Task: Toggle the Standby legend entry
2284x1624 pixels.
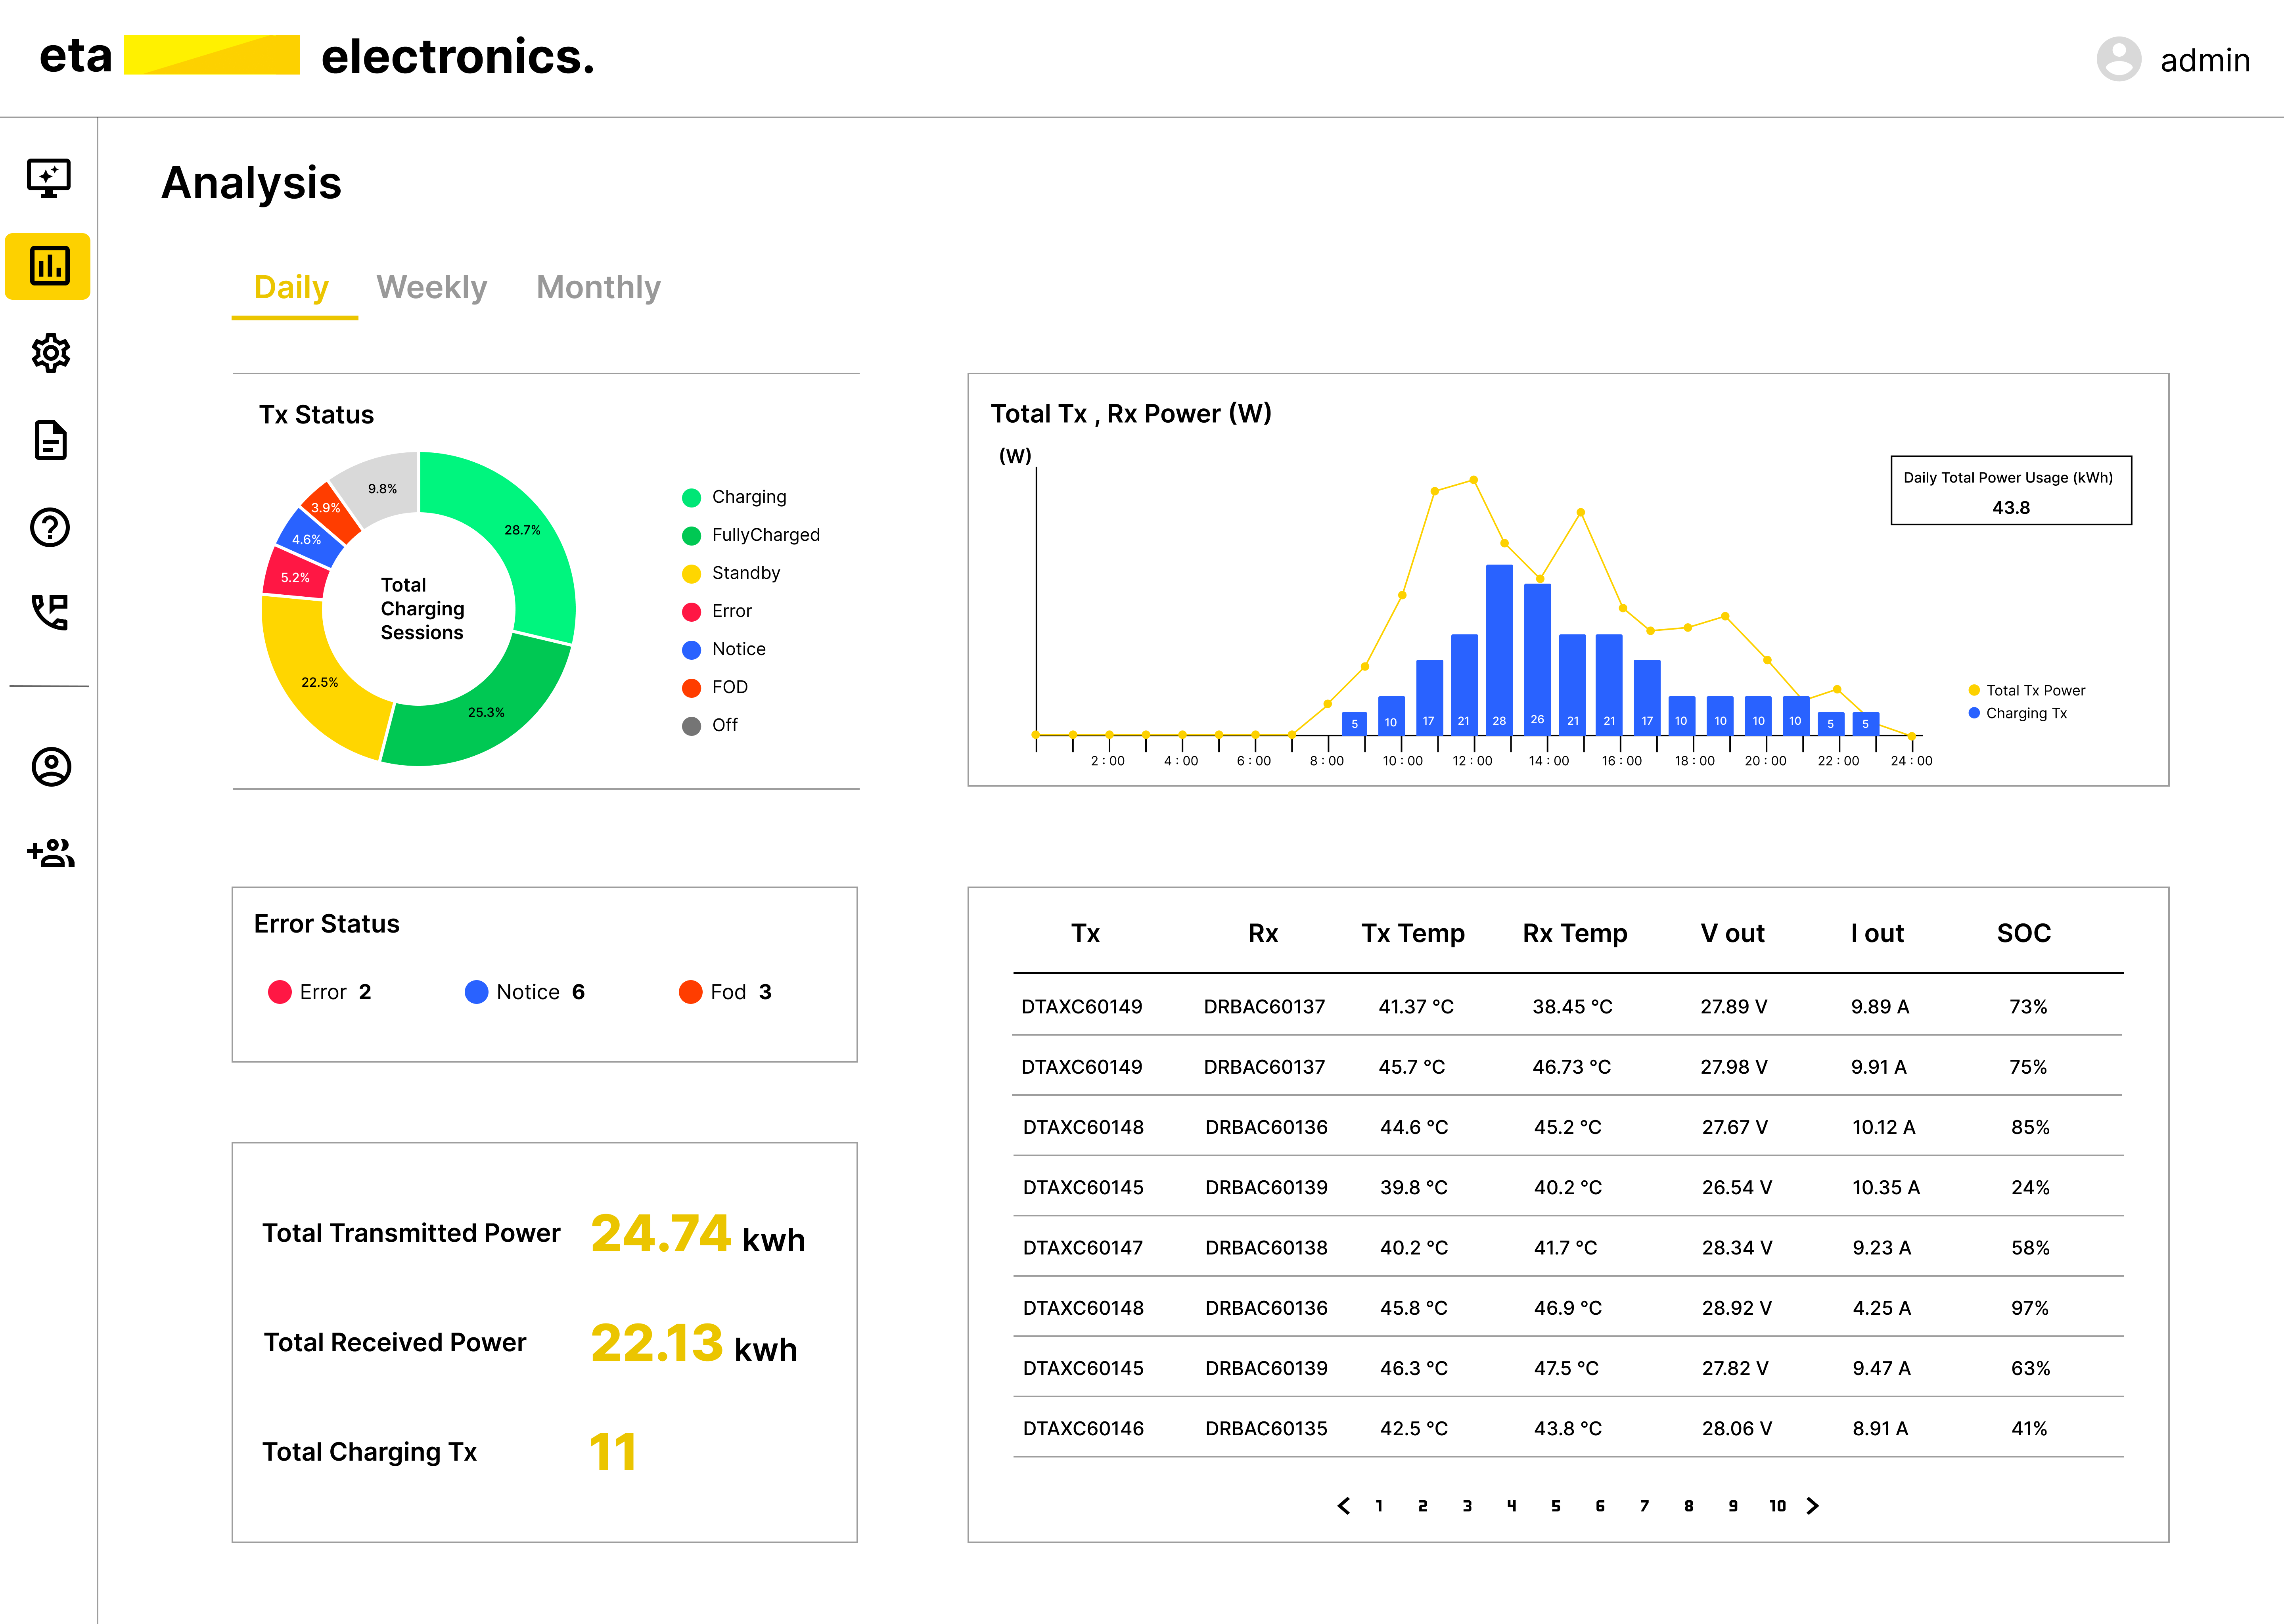Action: [745, 573]
